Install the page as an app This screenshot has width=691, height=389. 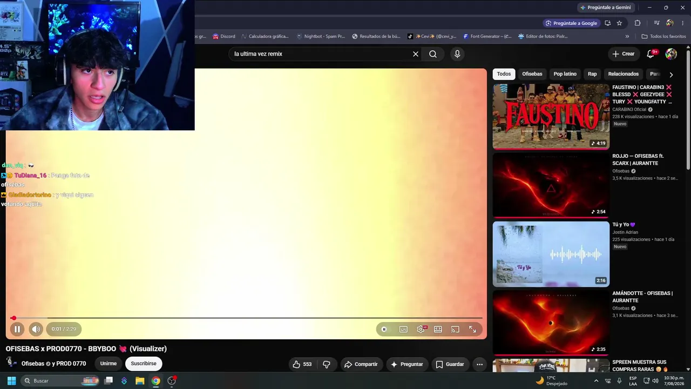[x=608, y=23]
